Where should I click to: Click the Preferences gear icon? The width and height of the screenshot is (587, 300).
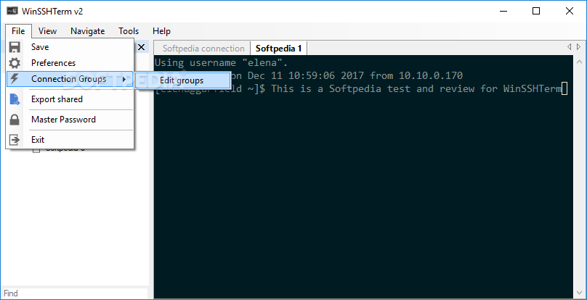(15, 63)
